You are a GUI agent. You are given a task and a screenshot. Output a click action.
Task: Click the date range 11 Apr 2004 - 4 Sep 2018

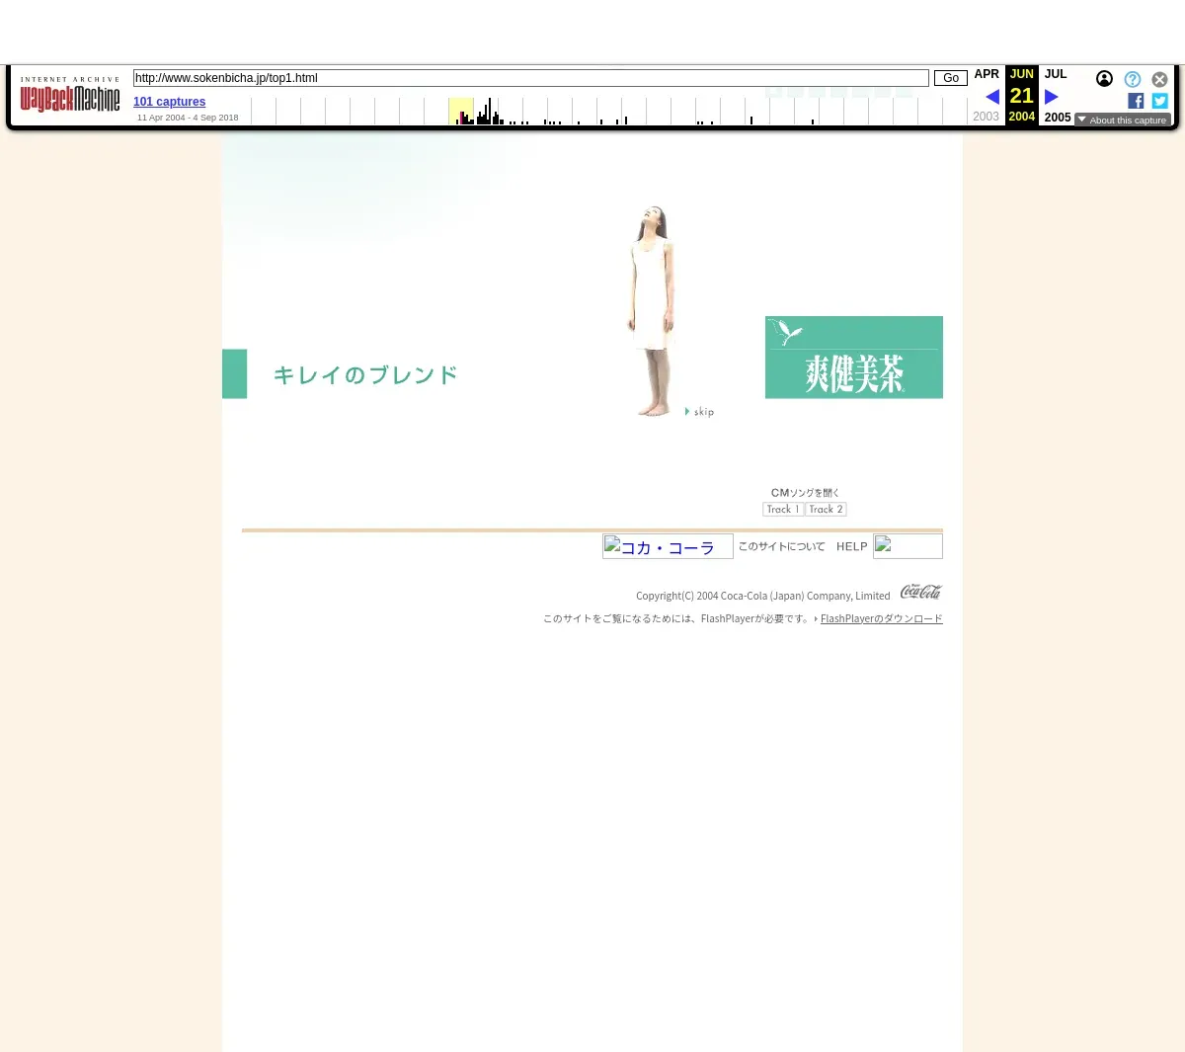[188, 118]
